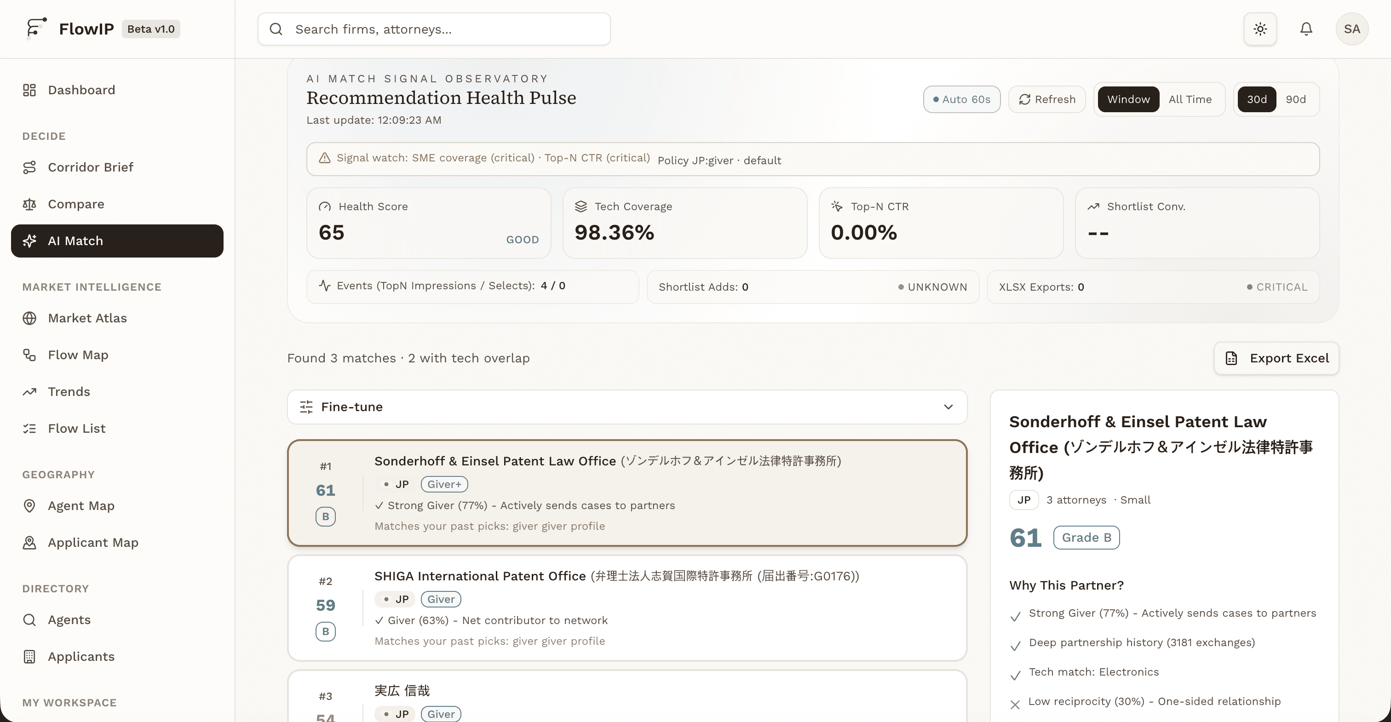
Task: Go to Agent Map pin icon
Action: pos(30,505)
